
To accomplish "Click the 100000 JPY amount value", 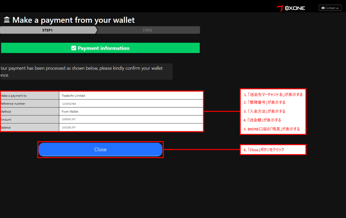I will click(69, 119).
